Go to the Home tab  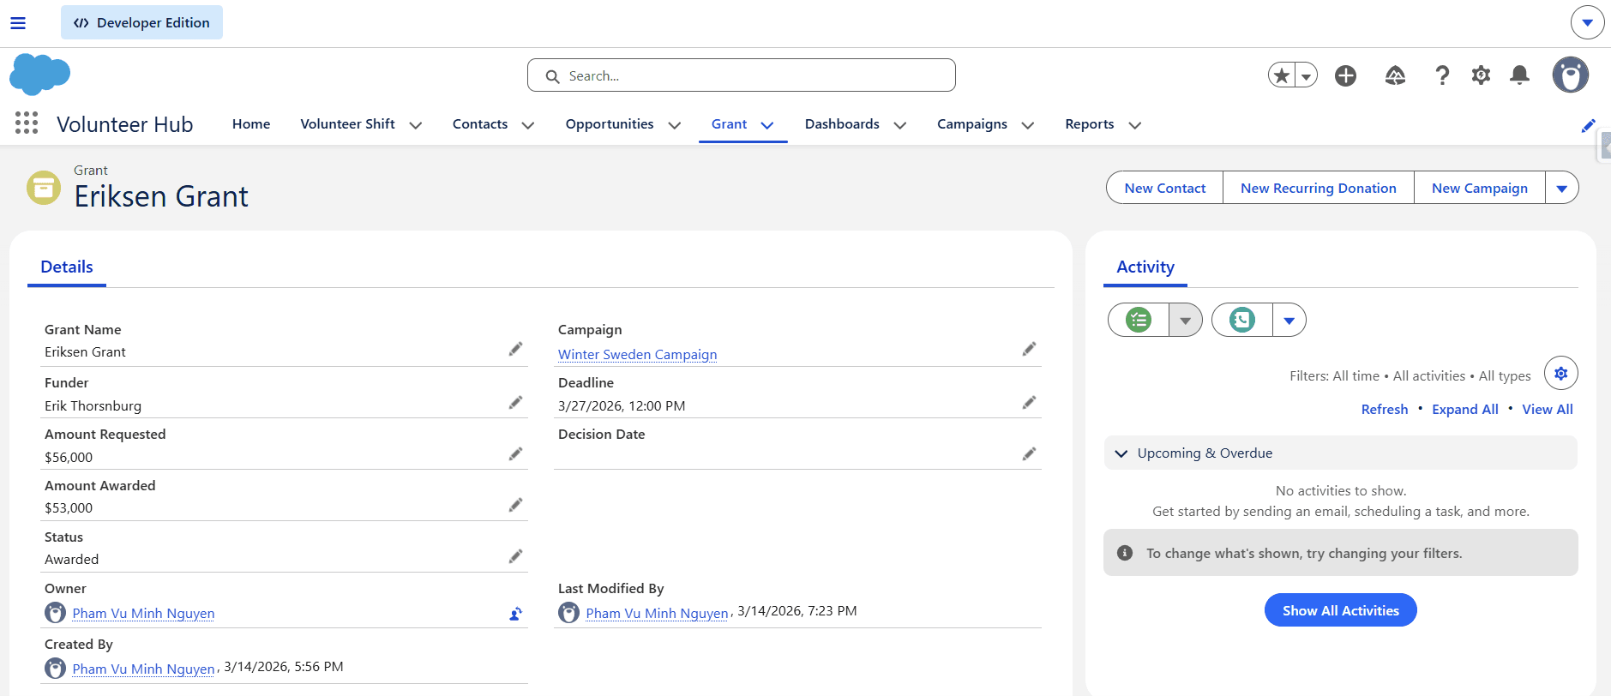pyautogui.click(x=251, y=124)
